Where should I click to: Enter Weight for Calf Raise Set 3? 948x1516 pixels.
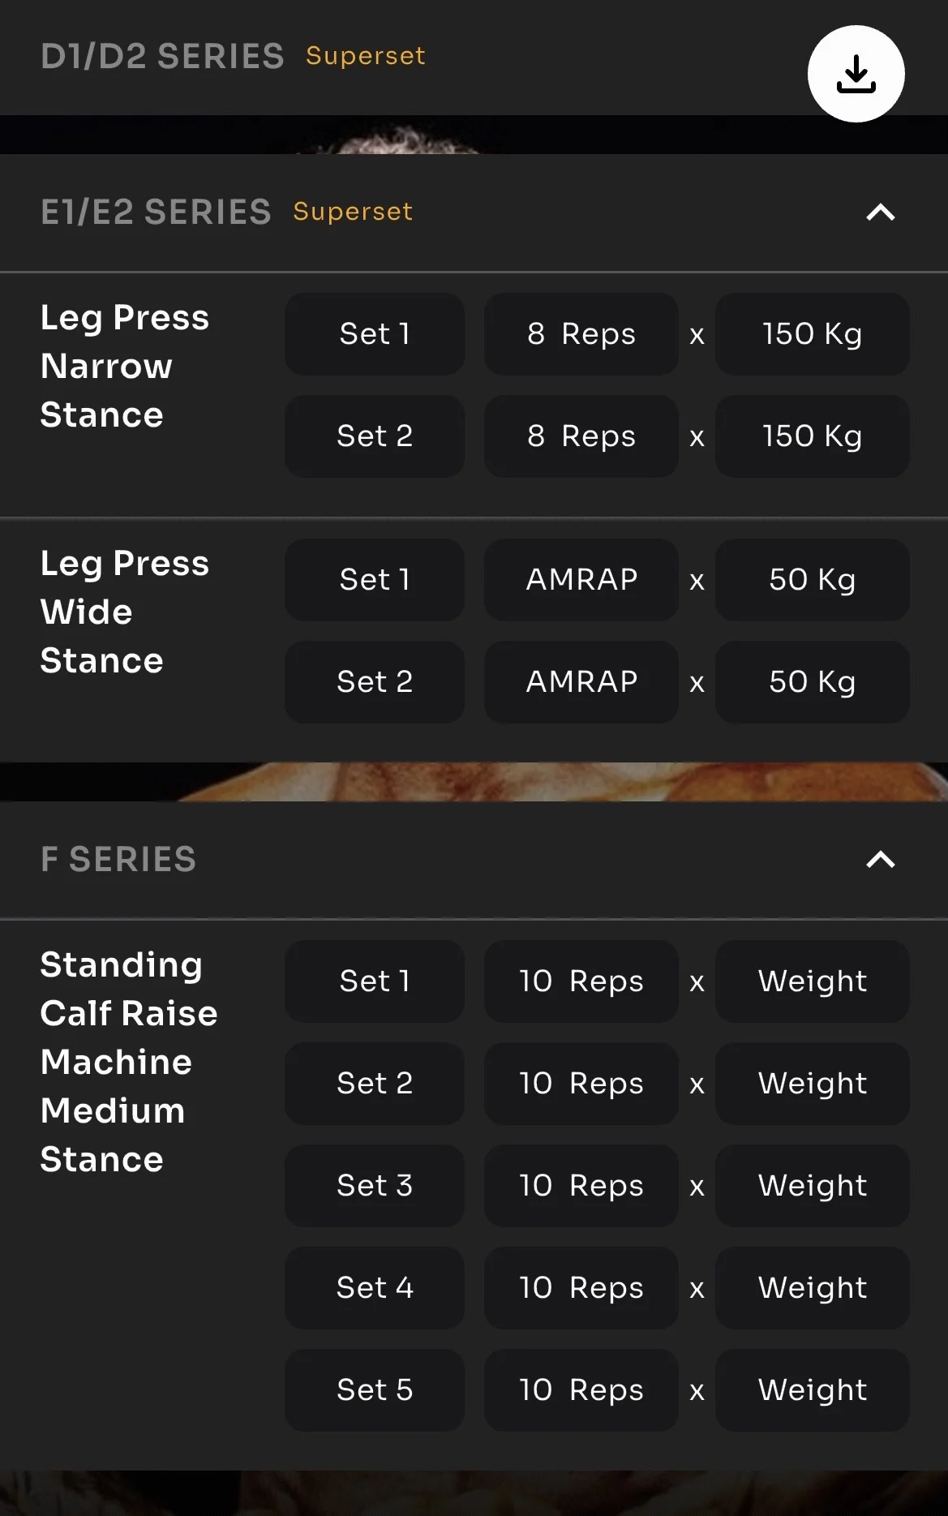click(x=812, y=1186)
